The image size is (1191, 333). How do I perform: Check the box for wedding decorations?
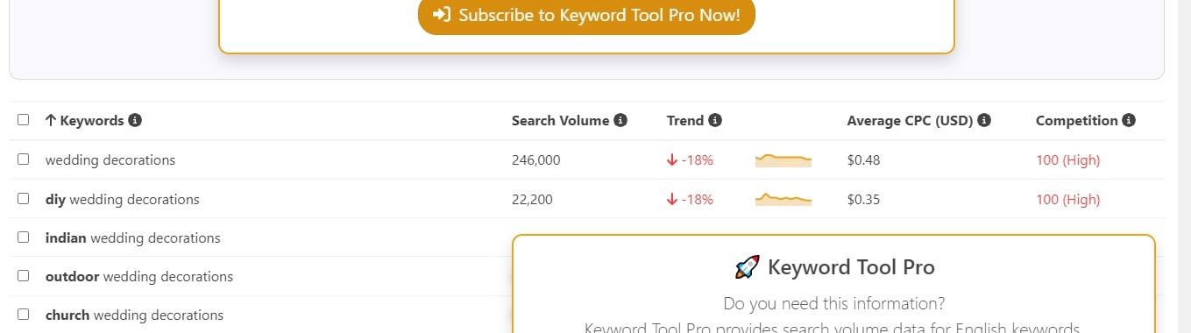tap(24, 159)
